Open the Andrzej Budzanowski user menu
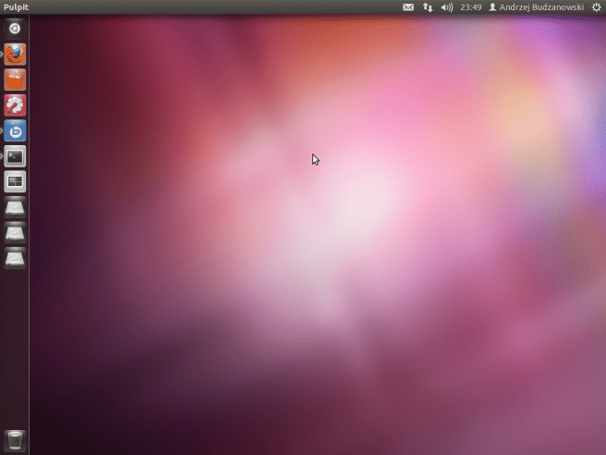Screen dimensions: 606x455 pyautogui.click(x=536, y=7)
